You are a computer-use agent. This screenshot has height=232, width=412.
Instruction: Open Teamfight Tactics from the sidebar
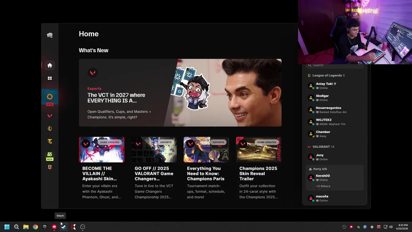pyautogui.click(x=50, y=141)
